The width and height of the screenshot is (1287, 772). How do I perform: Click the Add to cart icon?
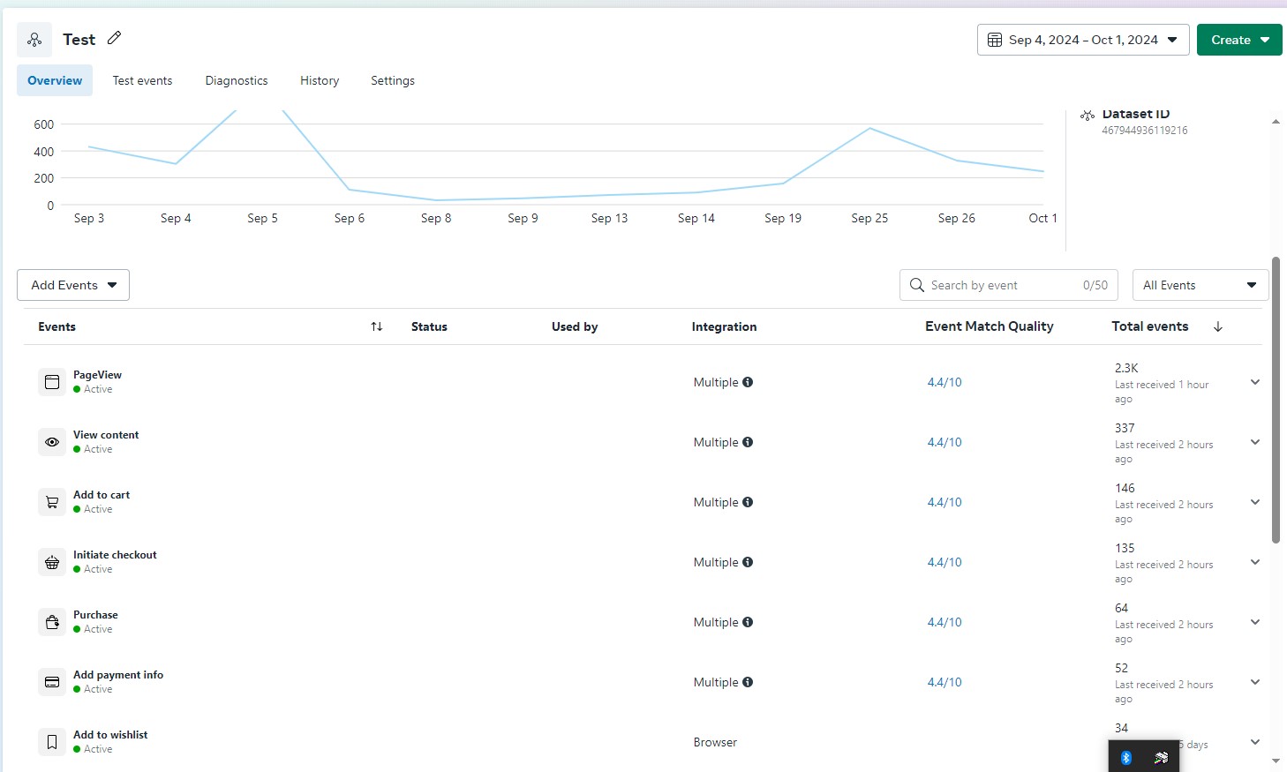52,502
